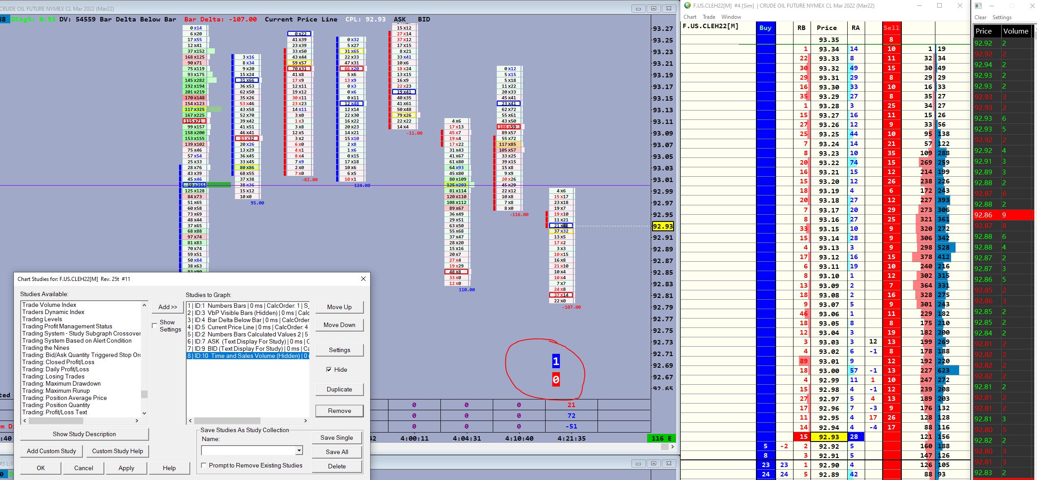Click the Add >> button

pyautogui.click(x=168, y=307)
